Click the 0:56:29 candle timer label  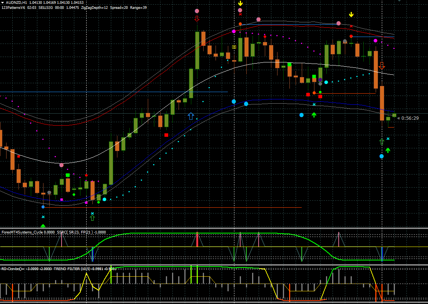(x=408, y=118)
